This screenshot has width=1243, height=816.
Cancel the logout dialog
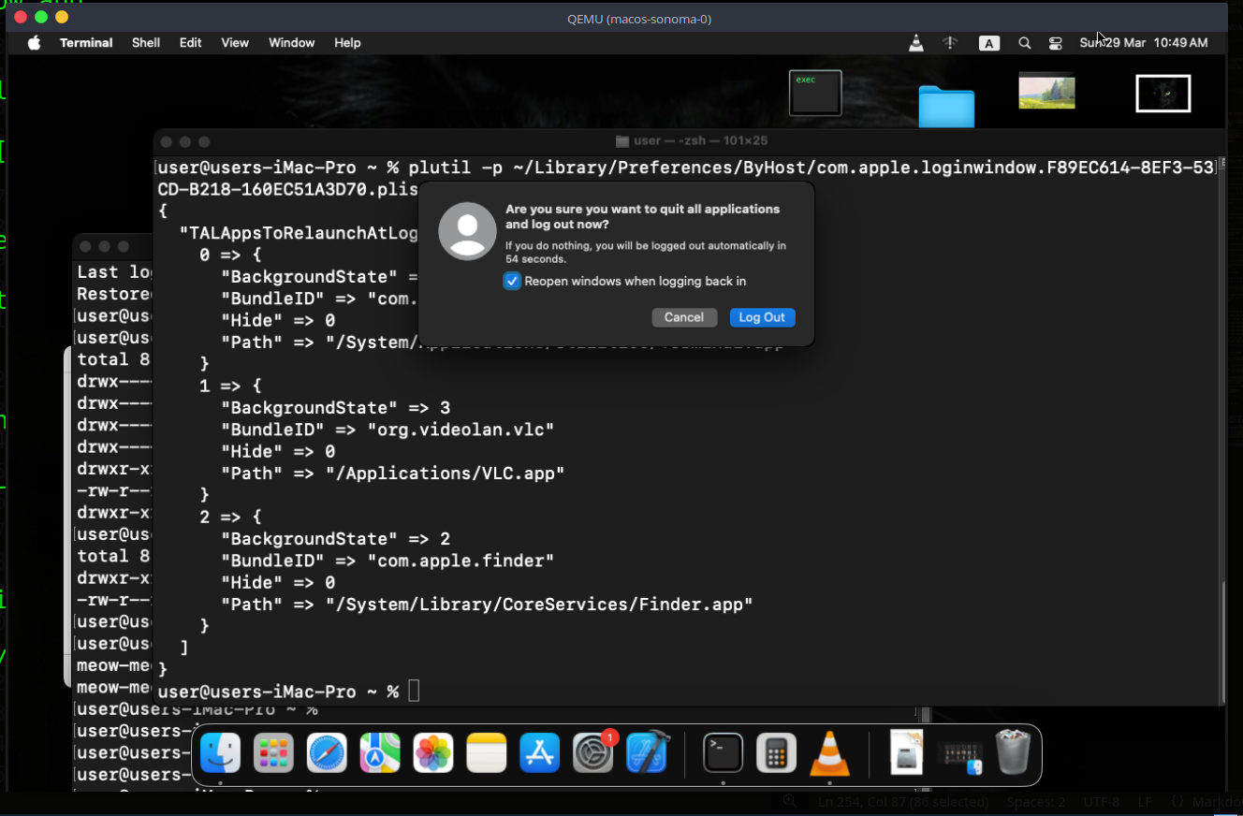pyautogui.click(x=684, y=317)
